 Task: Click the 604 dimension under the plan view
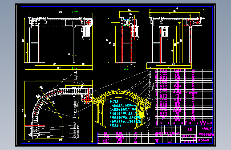(48, 137)
